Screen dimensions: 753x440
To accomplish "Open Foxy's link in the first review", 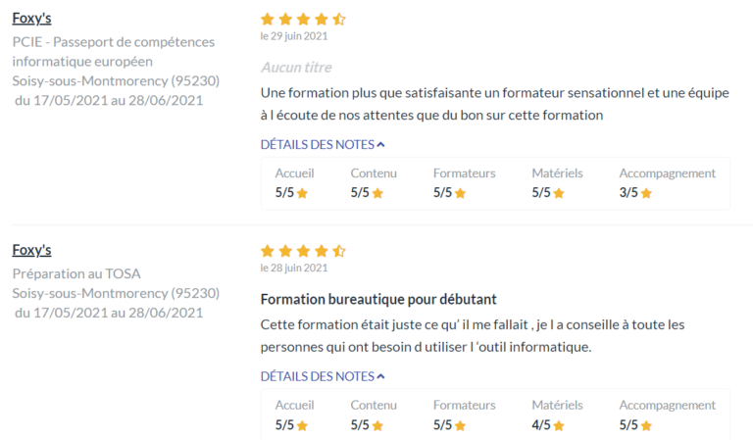I will tap(31, 19).
